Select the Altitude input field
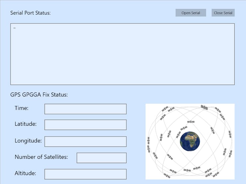Screen dimensions: 246x184 [85, 174]
